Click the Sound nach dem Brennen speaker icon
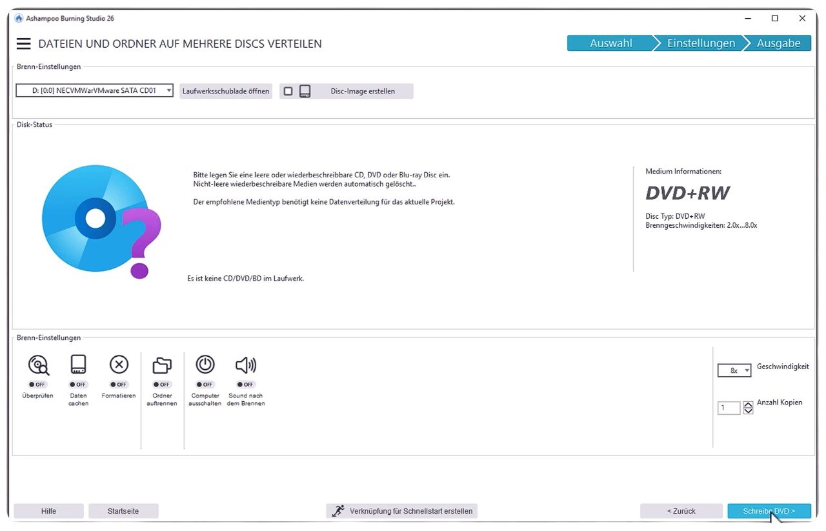 pyautogui.click(x=246, y=366)
